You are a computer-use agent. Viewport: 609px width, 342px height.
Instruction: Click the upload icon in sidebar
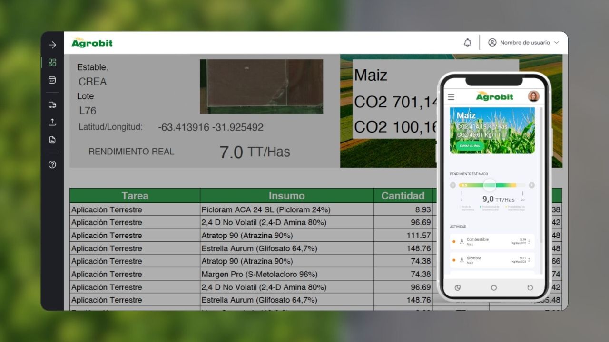(52, 122)
